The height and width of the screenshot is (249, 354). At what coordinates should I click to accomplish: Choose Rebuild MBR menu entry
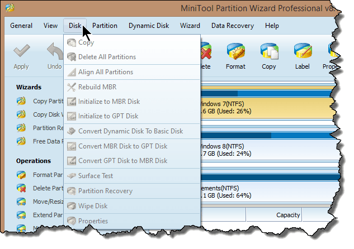tap(133, 87)
